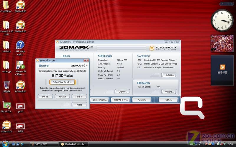Open Image Quality tools button
This screenshot has width=236, height=147.
(100, 100)
